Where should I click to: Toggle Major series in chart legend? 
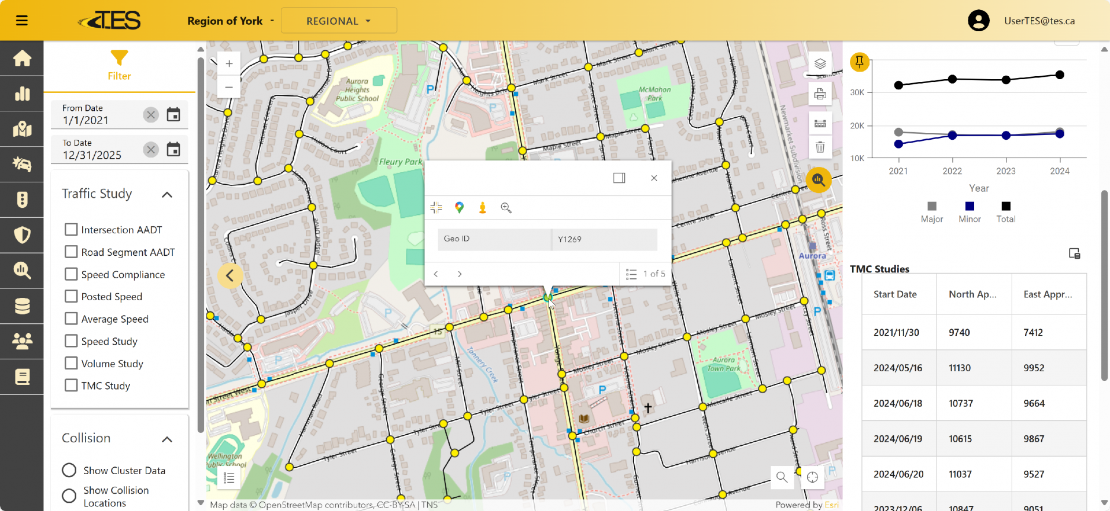(931, 212)
